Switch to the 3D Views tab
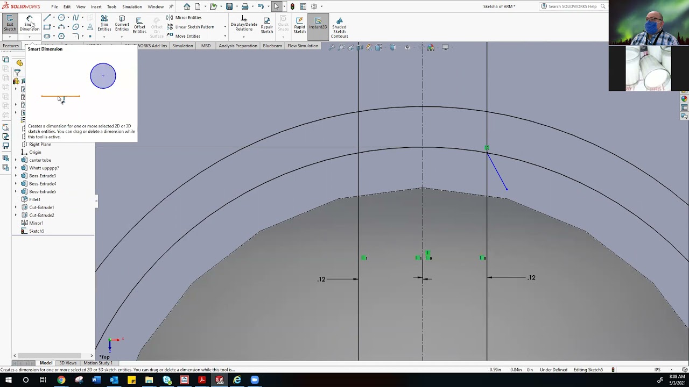Viewport: 689px width, 387px height. click(x=68, y=363)
